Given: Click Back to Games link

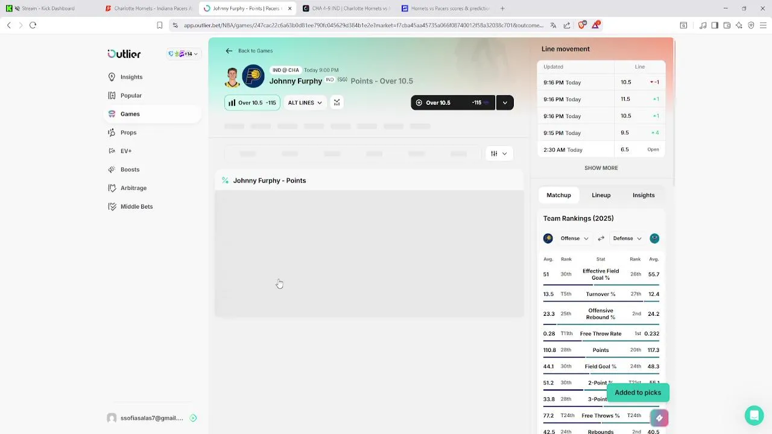Looking at the screenshot, I should coord(255,51).
